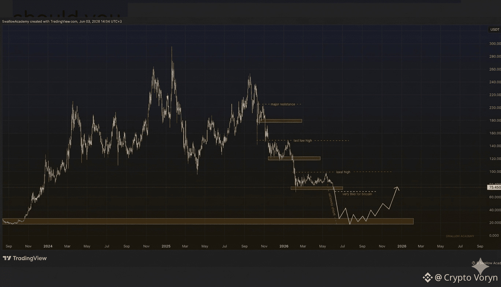
Task: Select the yellow zone box at 120
Action: coord(294,159)
